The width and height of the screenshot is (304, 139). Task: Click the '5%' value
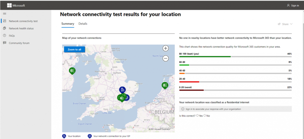pyautogui.click(x=290, y=71)
